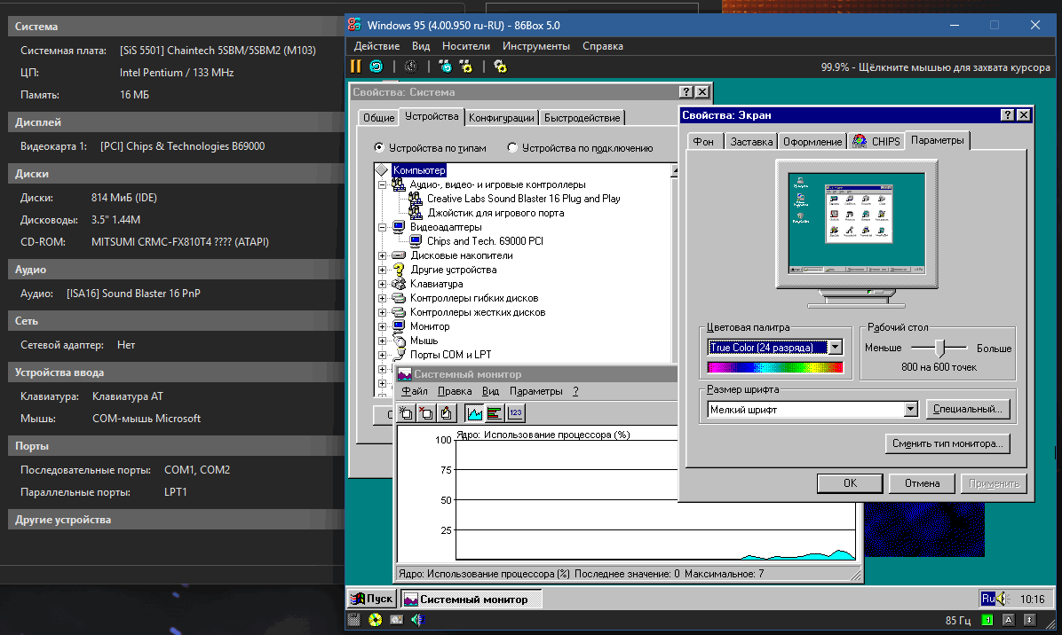Open the Цветовая палитра color depth dropdown
The height and width of the screenshot is (635, 1062).
835,348
